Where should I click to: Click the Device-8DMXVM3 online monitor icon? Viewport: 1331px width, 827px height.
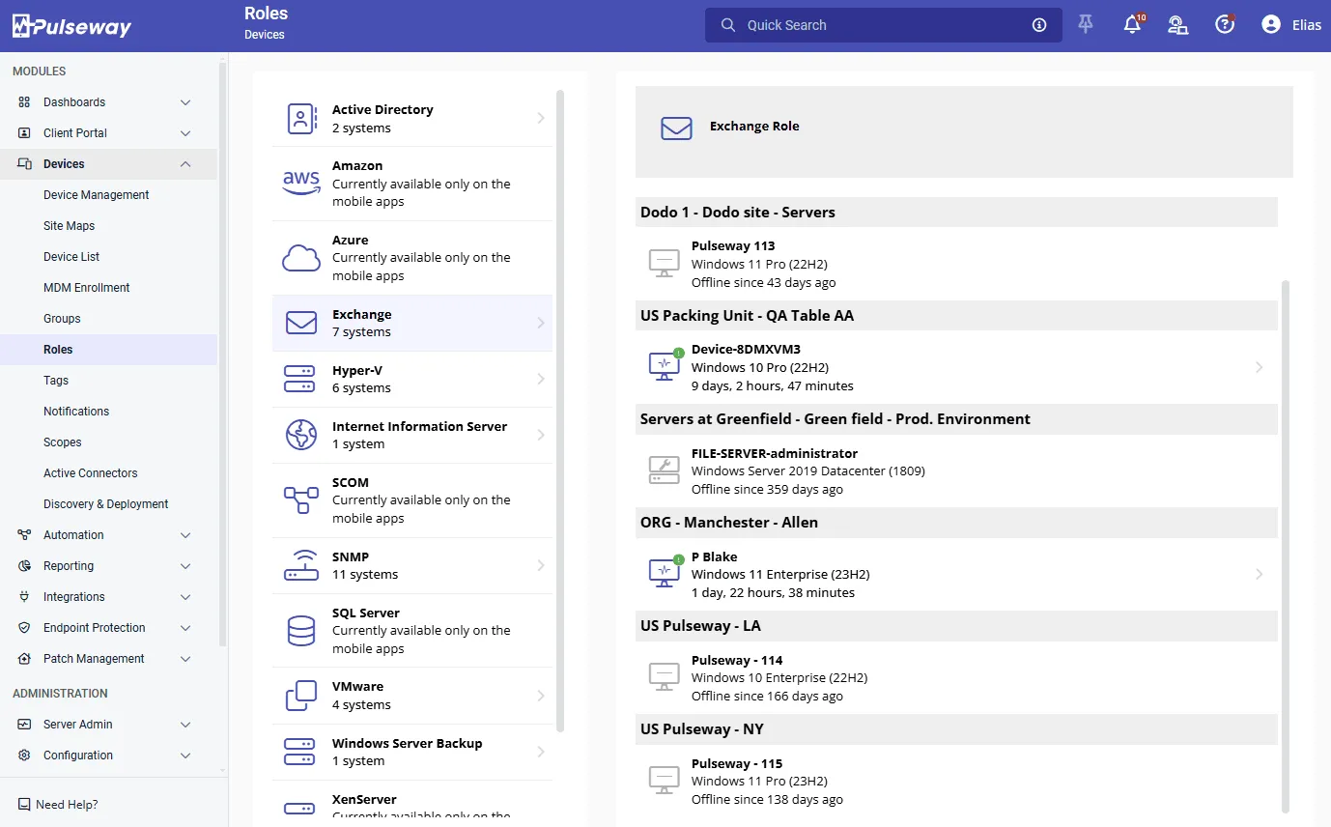665,366
